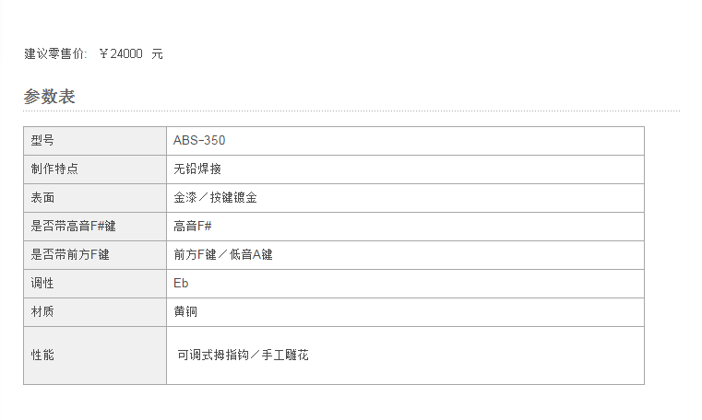Select the ¥24000 price text

coord(121,54)
